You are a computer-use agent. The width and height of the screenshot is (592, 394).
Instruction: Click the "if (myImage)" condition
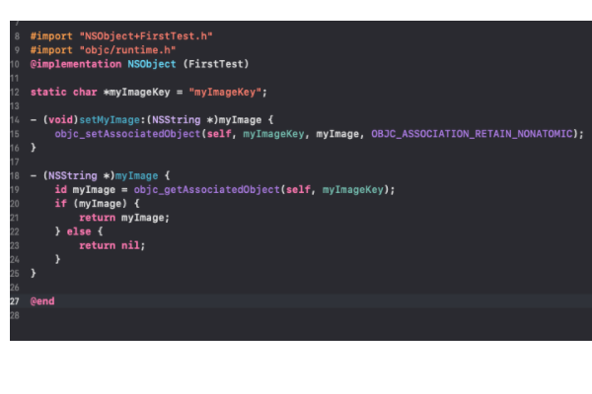(x=91, y=203)
